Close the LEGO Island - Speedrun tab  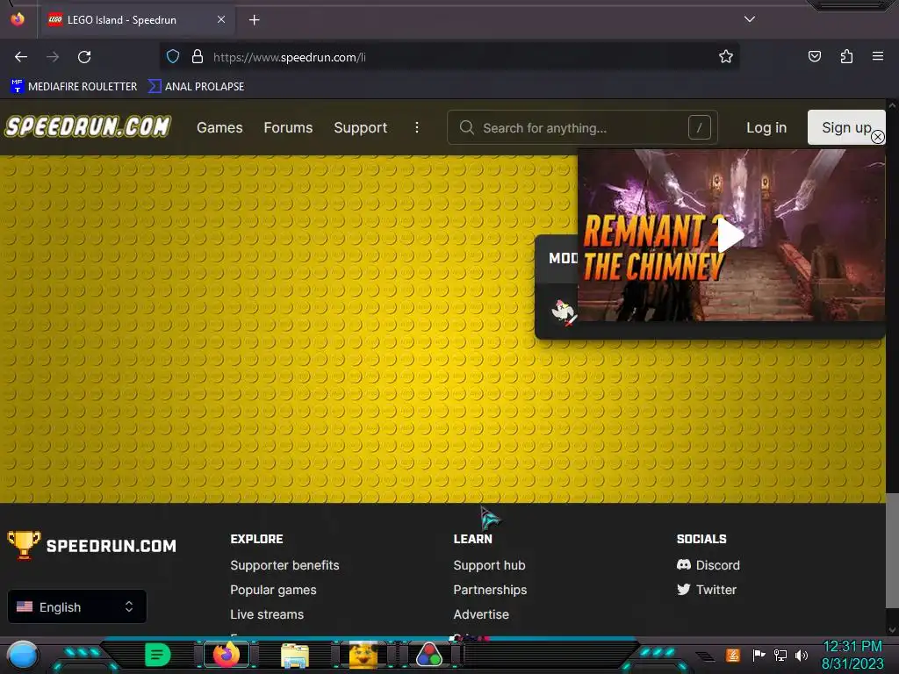tap(221, 19)
